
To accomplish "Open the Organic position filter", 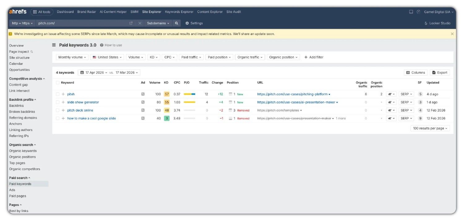I will pos(283,57).
